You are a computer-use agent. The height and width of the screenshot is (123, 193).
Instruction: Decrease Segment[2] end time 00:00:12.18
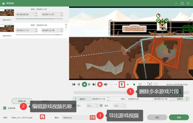pyautogui.click(x=61, y=32)
